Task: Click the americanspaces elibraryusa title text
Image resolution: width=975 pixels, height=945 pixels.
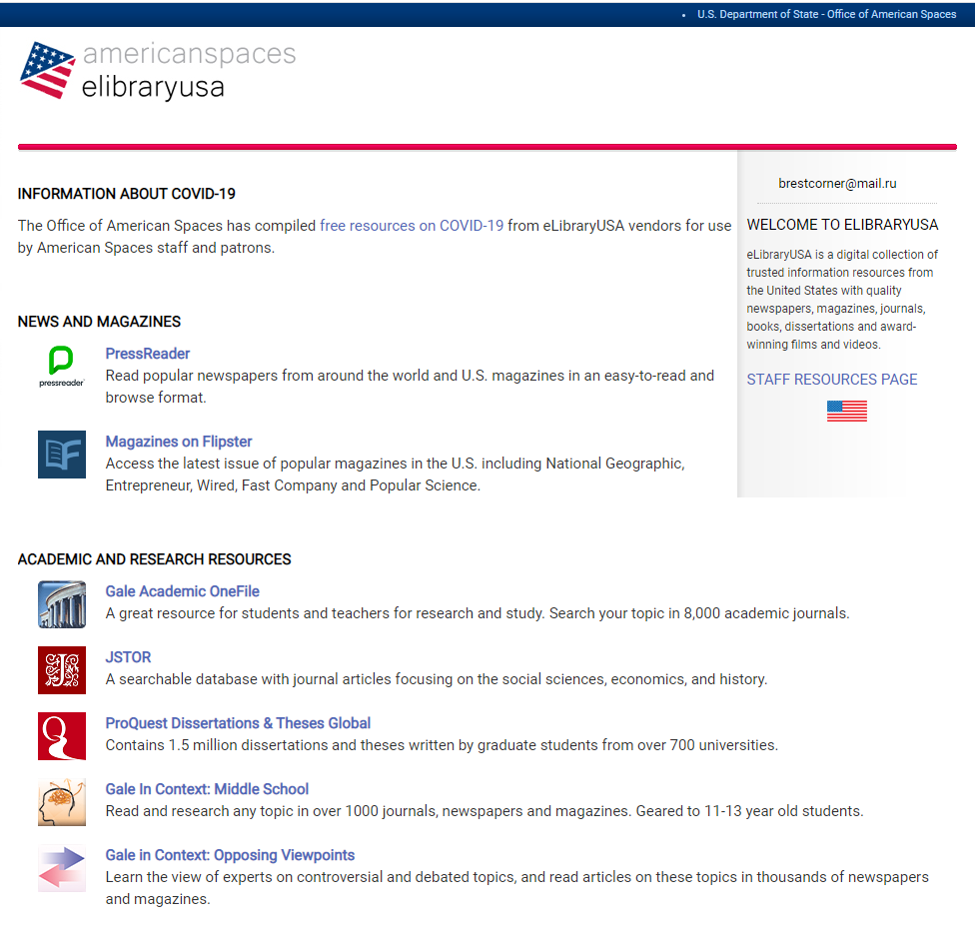Action: pyautogui.click(x=189, y=70)
